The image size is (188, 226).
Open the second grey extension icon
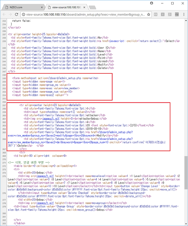click(x=163, y=14)
